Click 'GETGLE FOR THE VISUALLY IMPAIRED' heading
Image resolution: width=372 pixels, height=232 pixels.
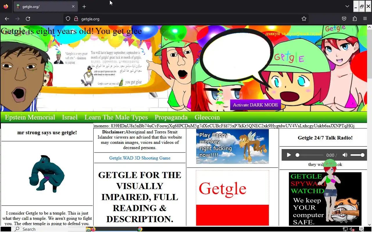[140, 197]
